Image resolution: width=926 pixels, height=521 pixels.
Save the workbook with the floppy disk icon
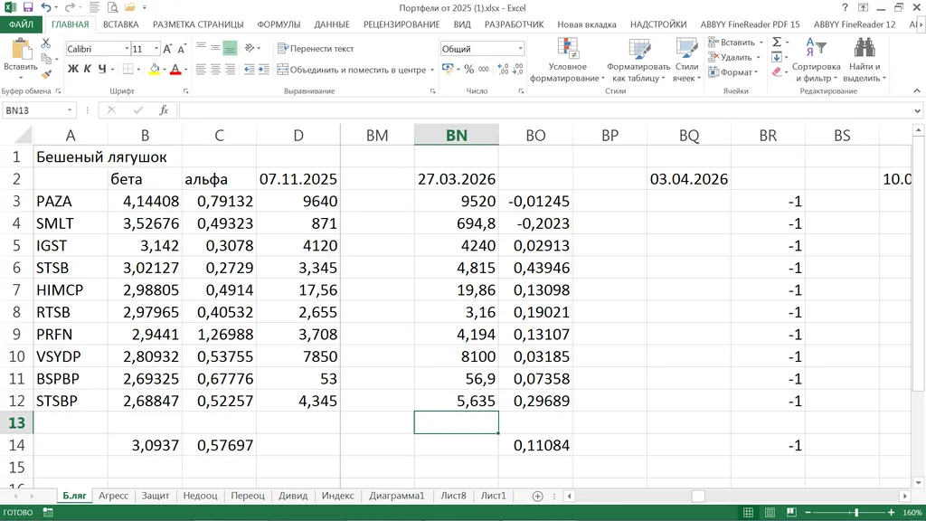[x=28, y=7]
